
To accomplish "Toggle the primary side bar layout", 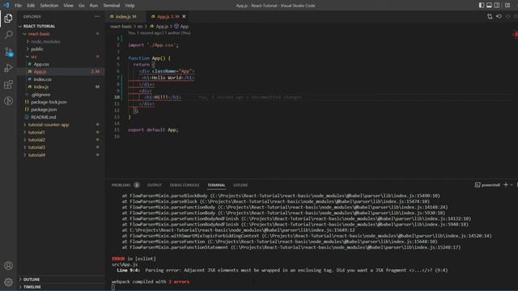I will [482, 6].
